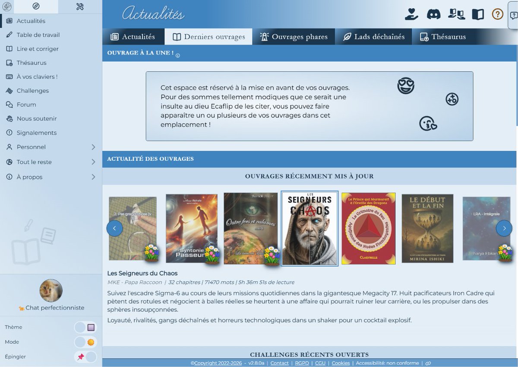Select the Les Seigneurs du Chaos cover
The width and height of the screenshot is (518, 367).
(x=310, y=228)
